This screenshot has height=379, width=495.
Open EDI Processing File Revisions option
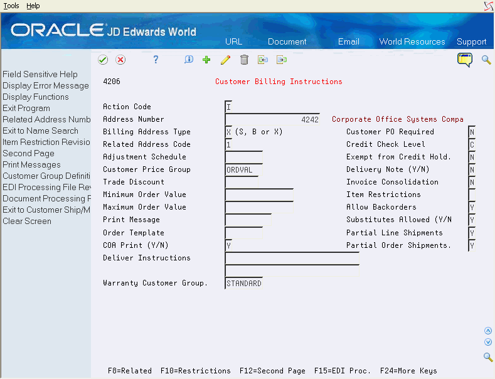pyautogui.click(x=46, y=187)
